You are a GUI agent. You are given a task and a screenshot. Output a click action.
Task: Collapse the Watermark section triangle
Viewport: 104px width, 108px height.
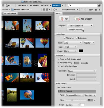pyautogui.click(x=56, y=84)
